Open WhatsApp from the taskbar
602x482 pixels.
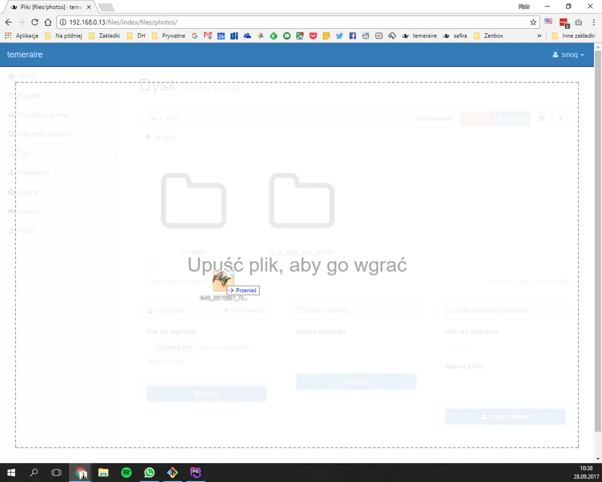pos(149,472)
